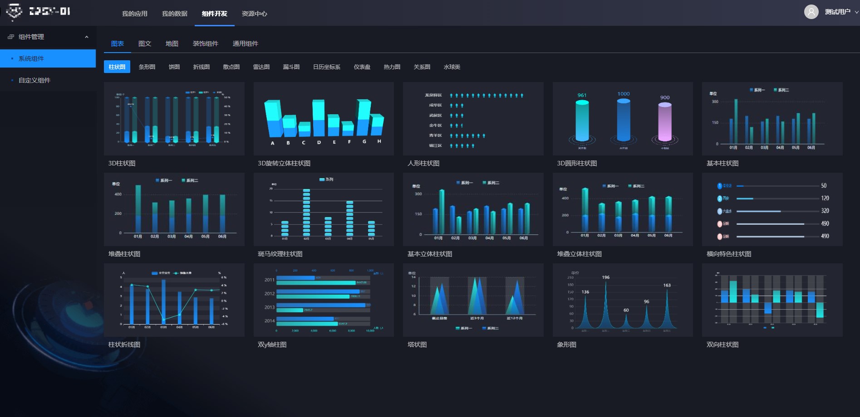
Task: Switch to the 地图 tab
Action: tap(172, 44)
